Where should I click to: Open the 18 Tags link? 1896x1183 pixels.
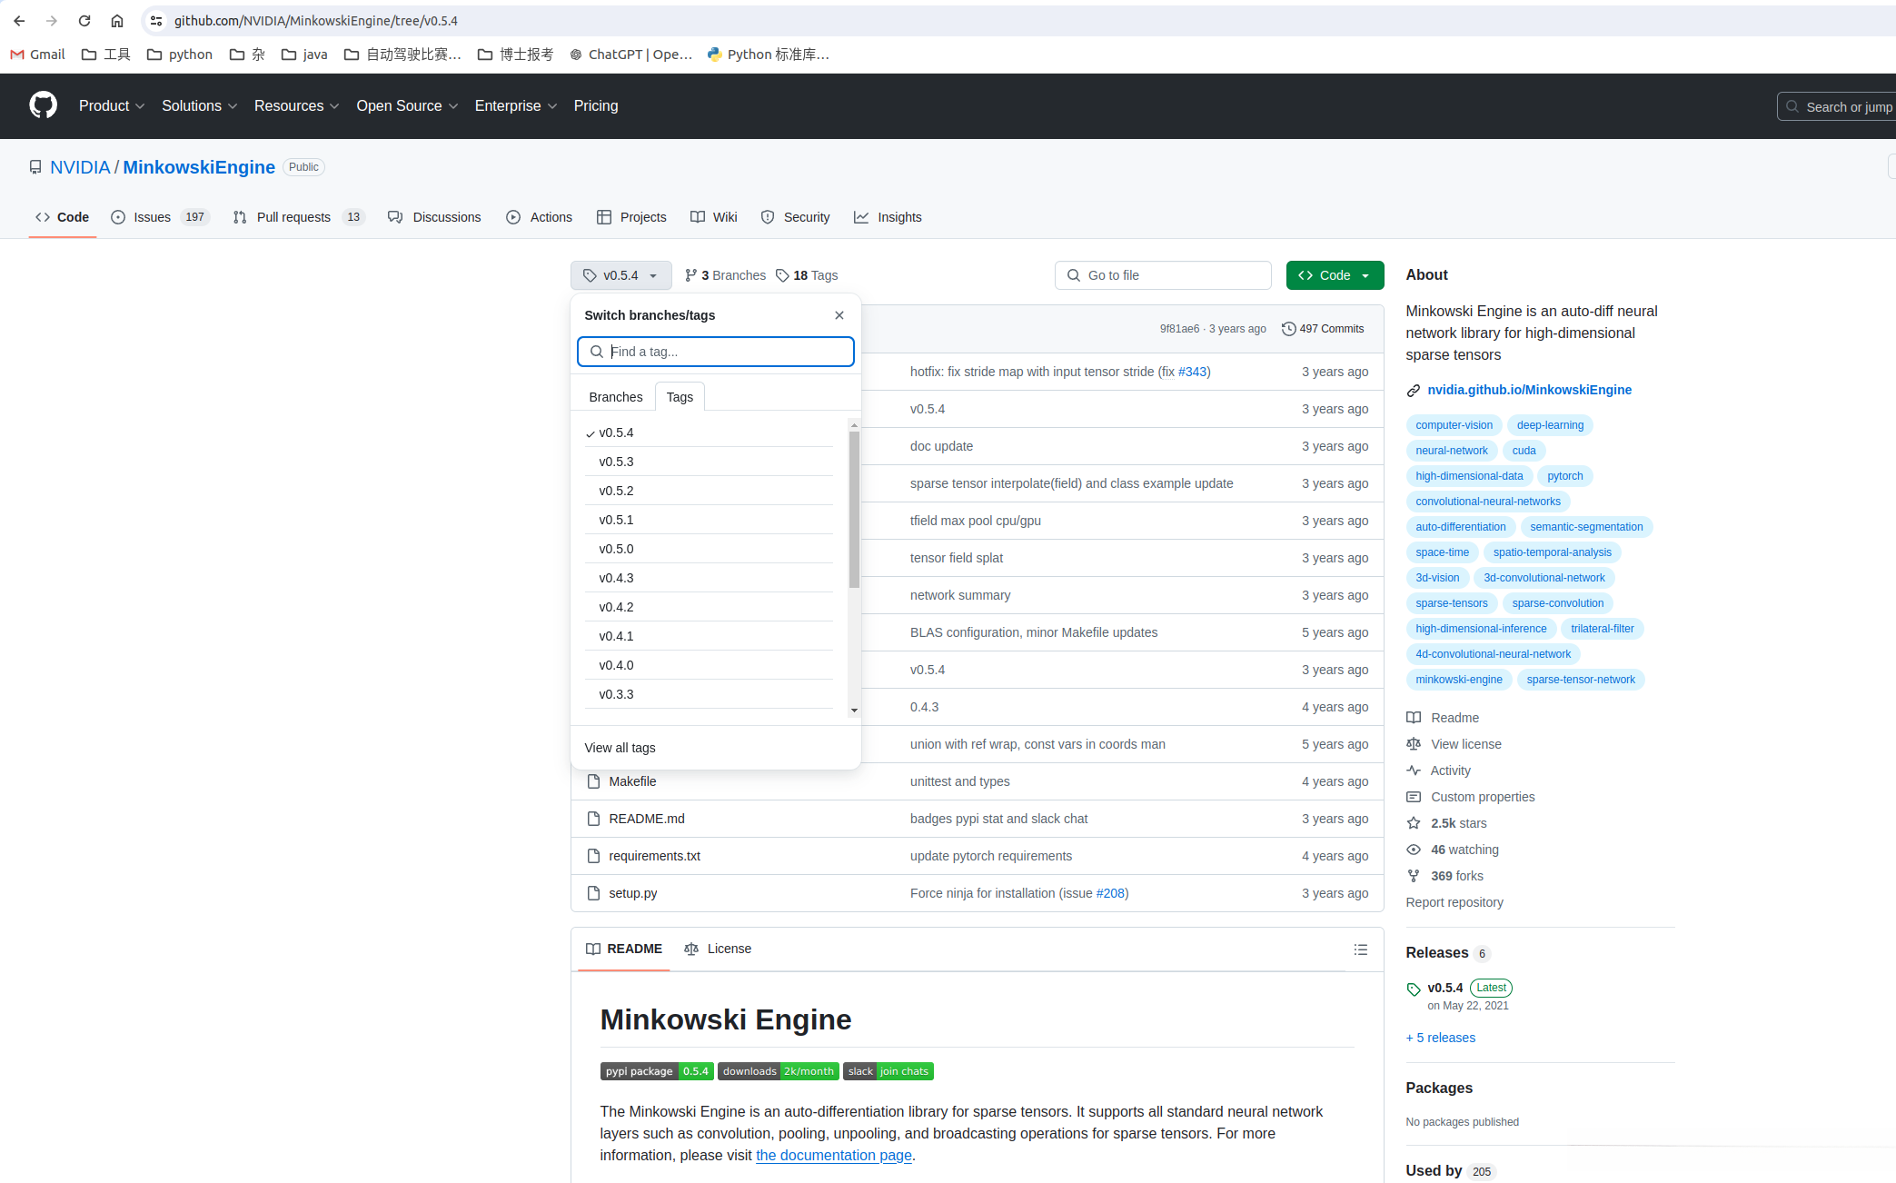point(807,275)
